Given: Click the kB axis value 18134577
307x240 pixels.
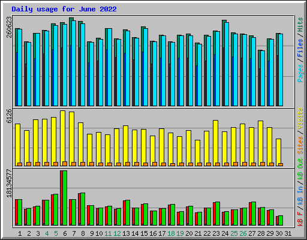Looking at the screenshot, I should pos(9,184).
